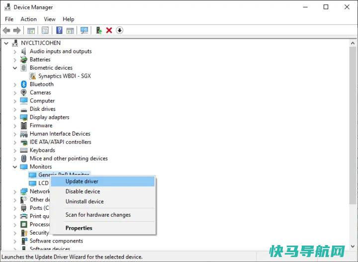Click the Properties sheet toolbar icon

45,30
